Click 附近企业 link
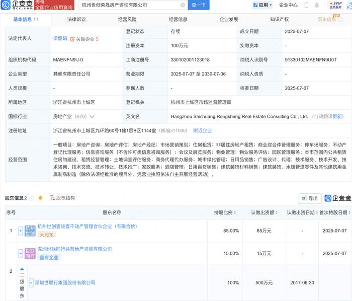The image size is (352, 301). pos(203,131)
